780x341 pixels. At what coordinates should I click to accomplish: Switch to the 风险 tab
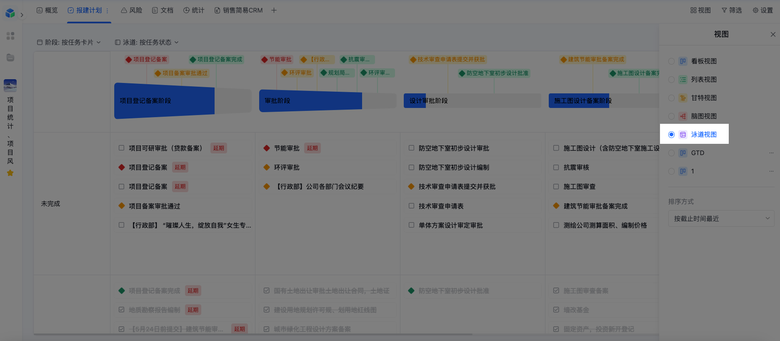click(x=132, y=10)
